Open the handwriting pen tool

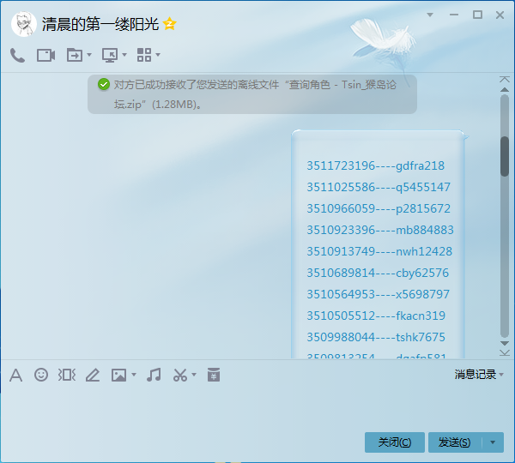pos(93,375)
